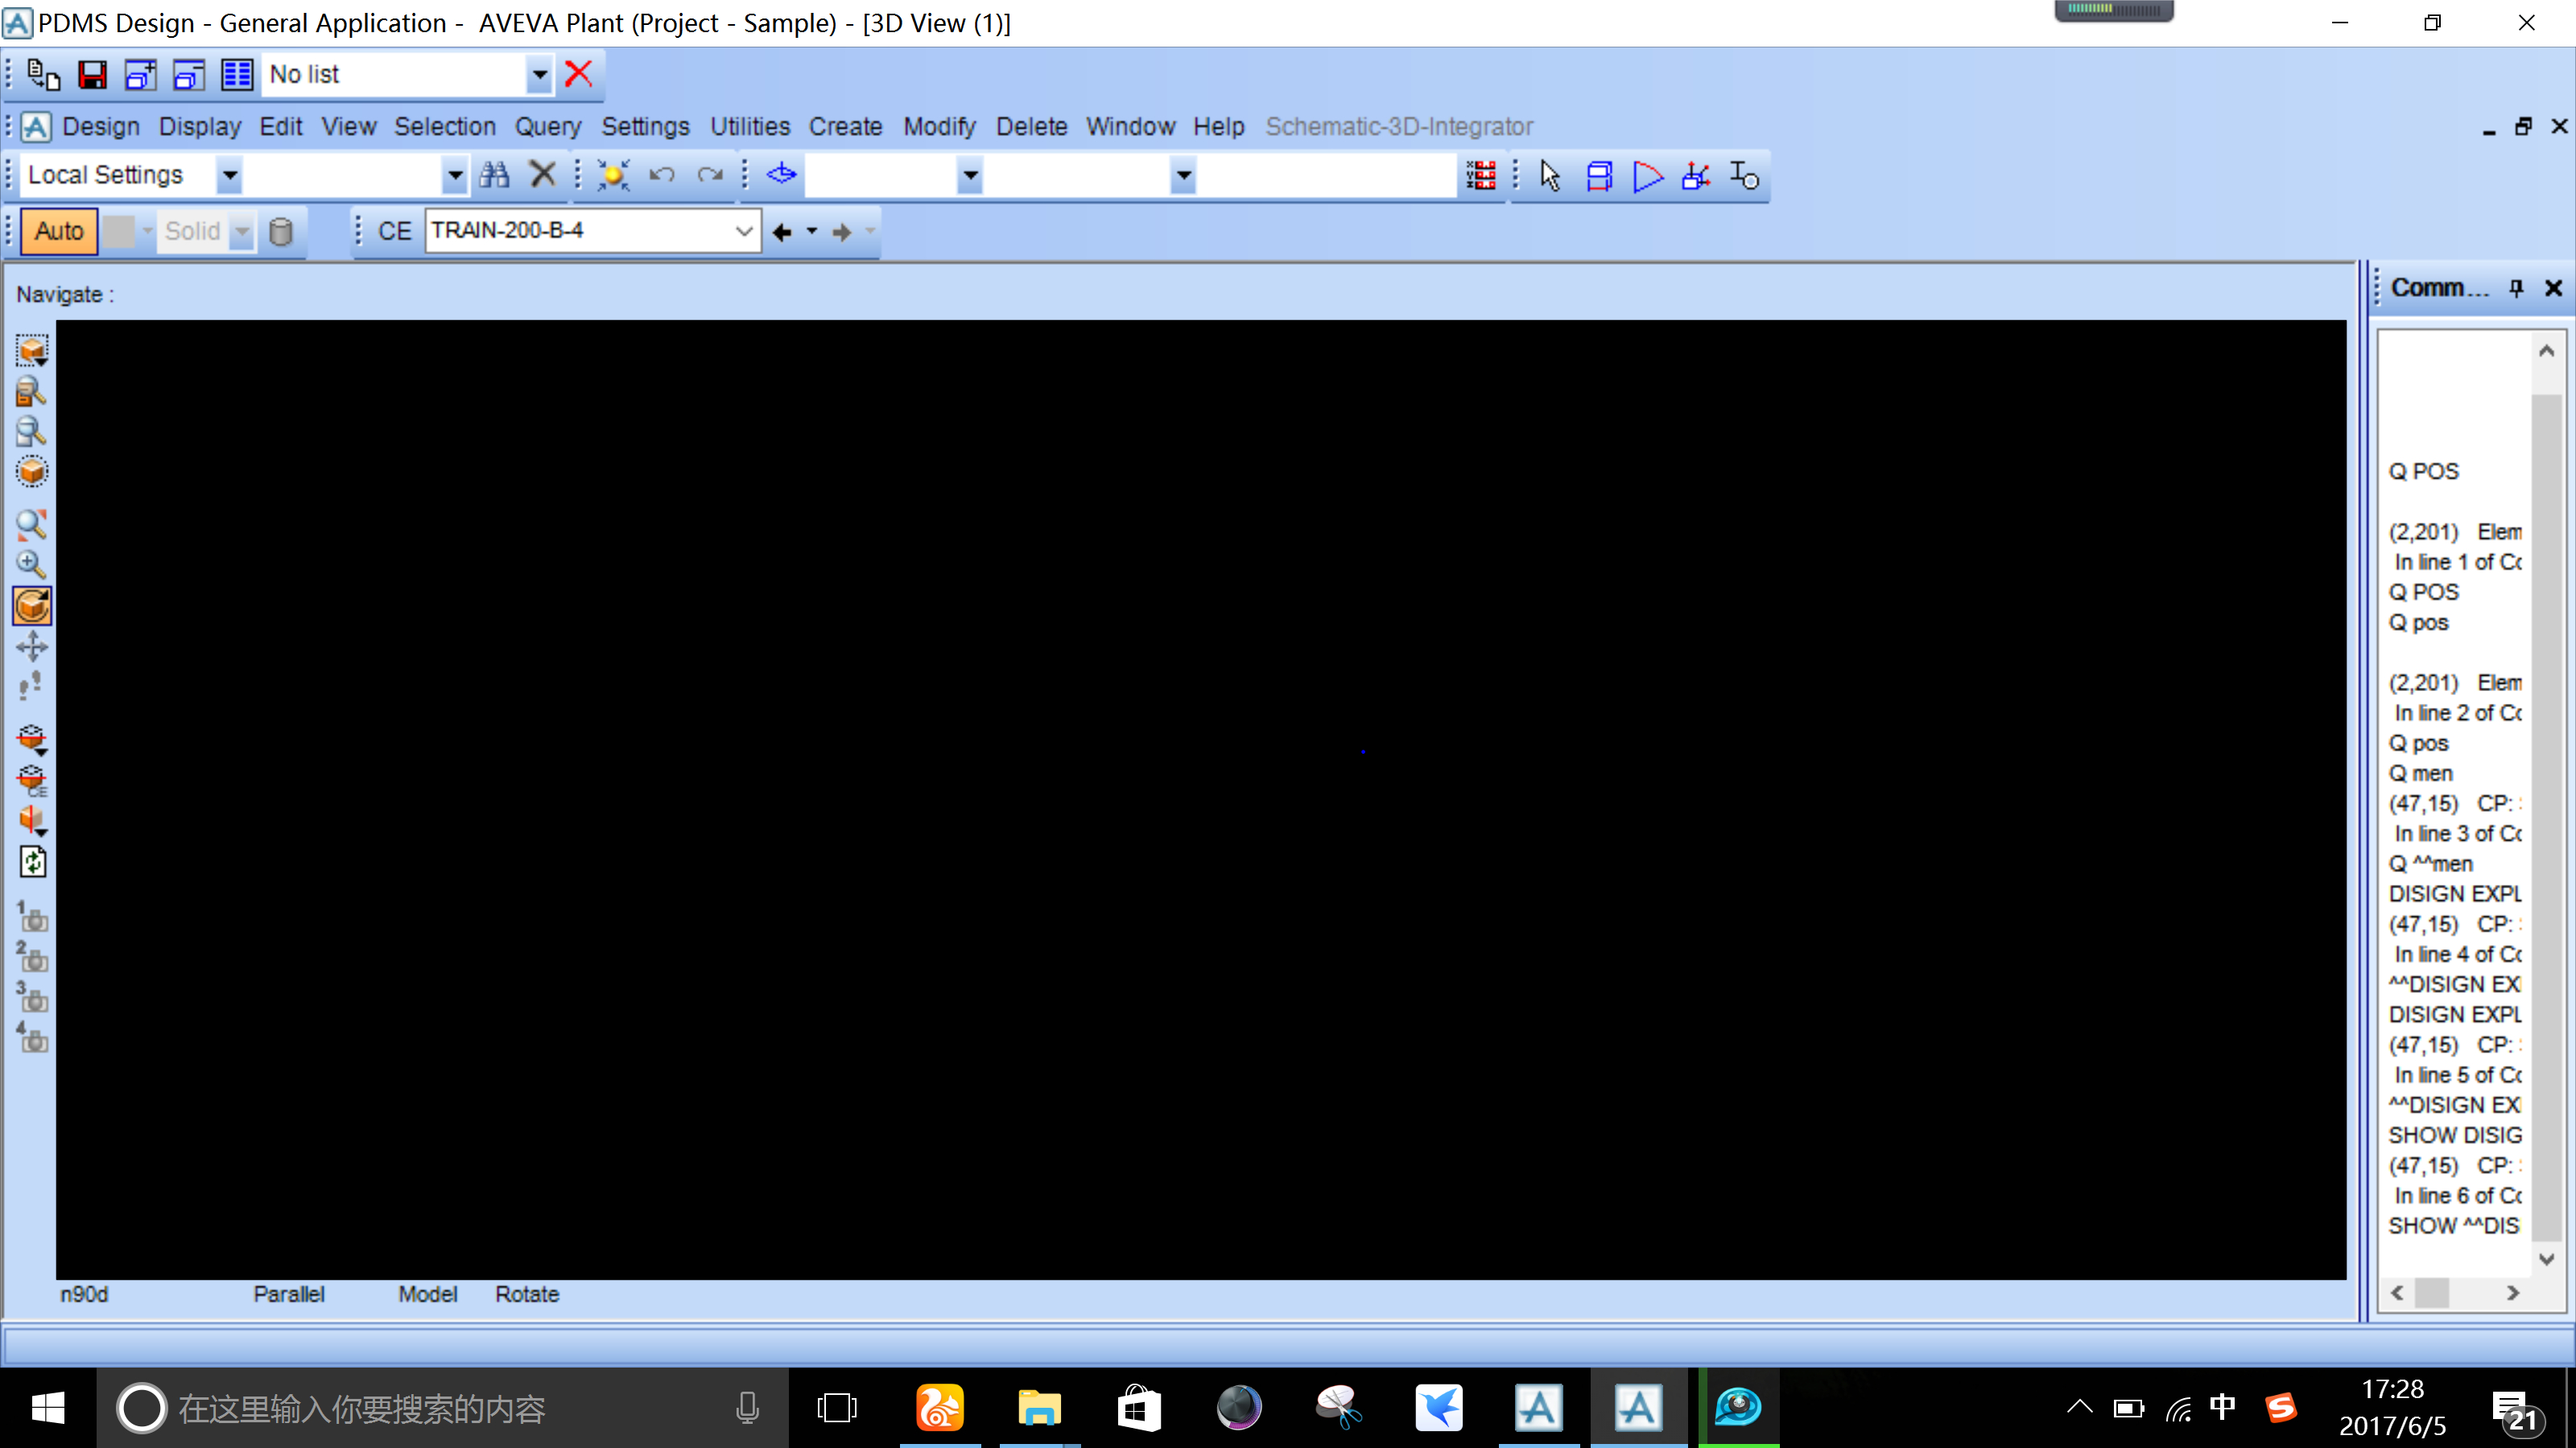Click the back arrow history button
Viewport: 2576px width, 1448px height.
[782, 232]
